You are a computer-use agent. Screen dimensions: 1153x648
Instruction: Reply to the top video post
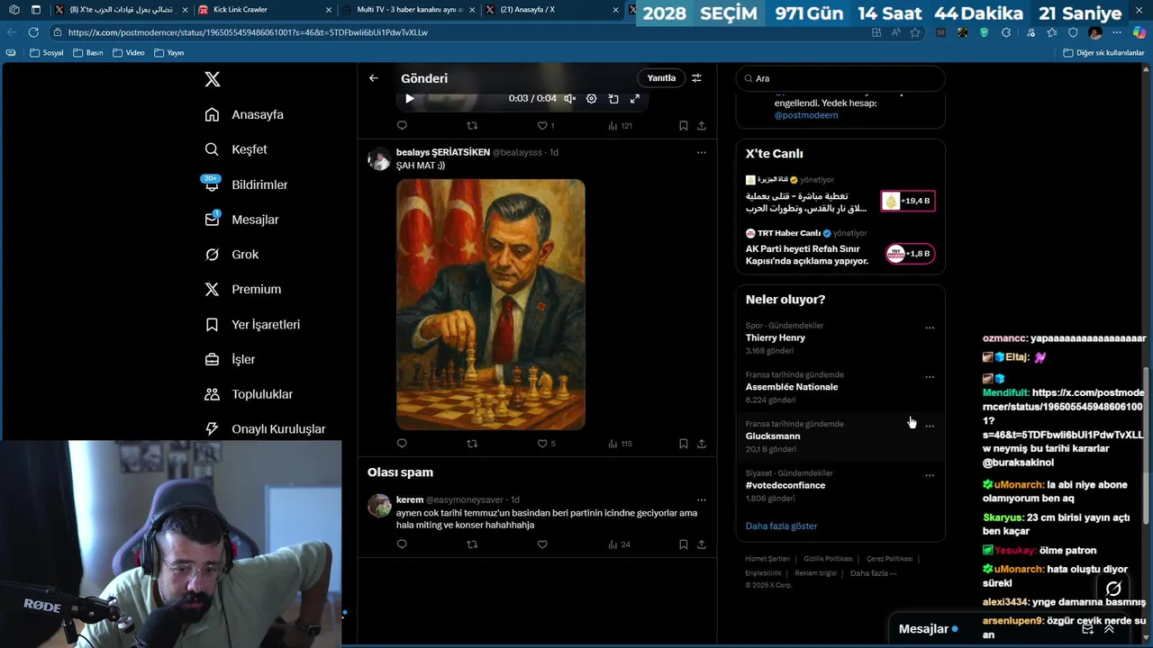coord(402,126)
